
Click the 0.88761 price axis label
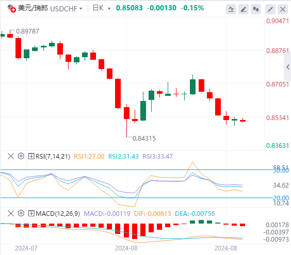278,51
